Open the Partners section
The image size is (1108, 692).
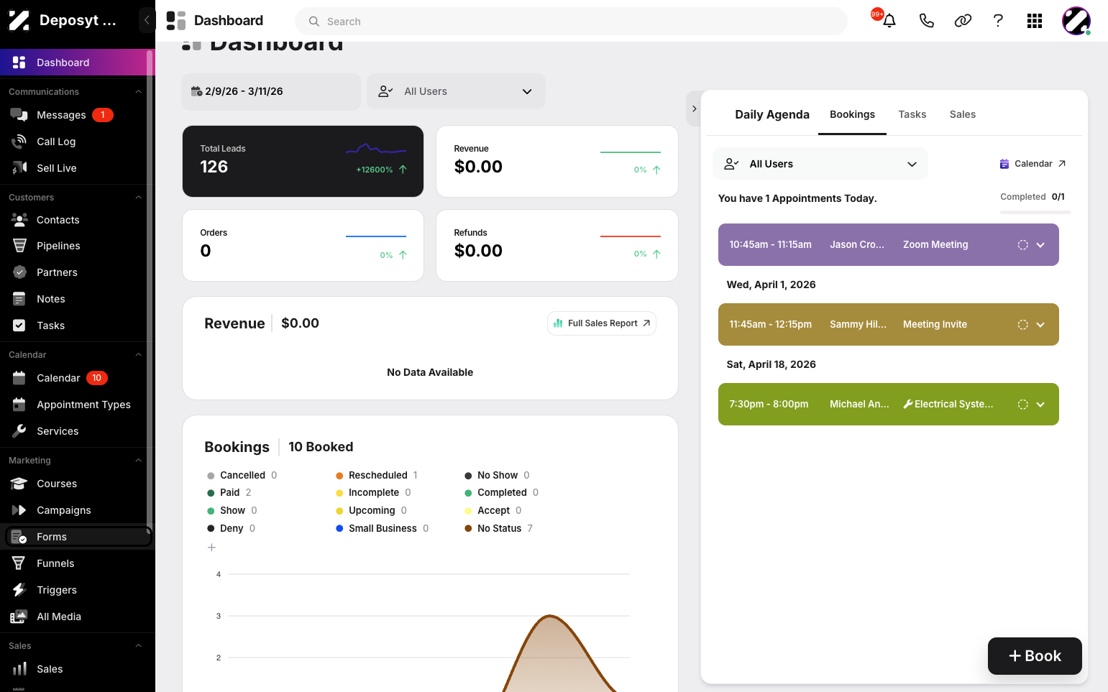(78, 272)
